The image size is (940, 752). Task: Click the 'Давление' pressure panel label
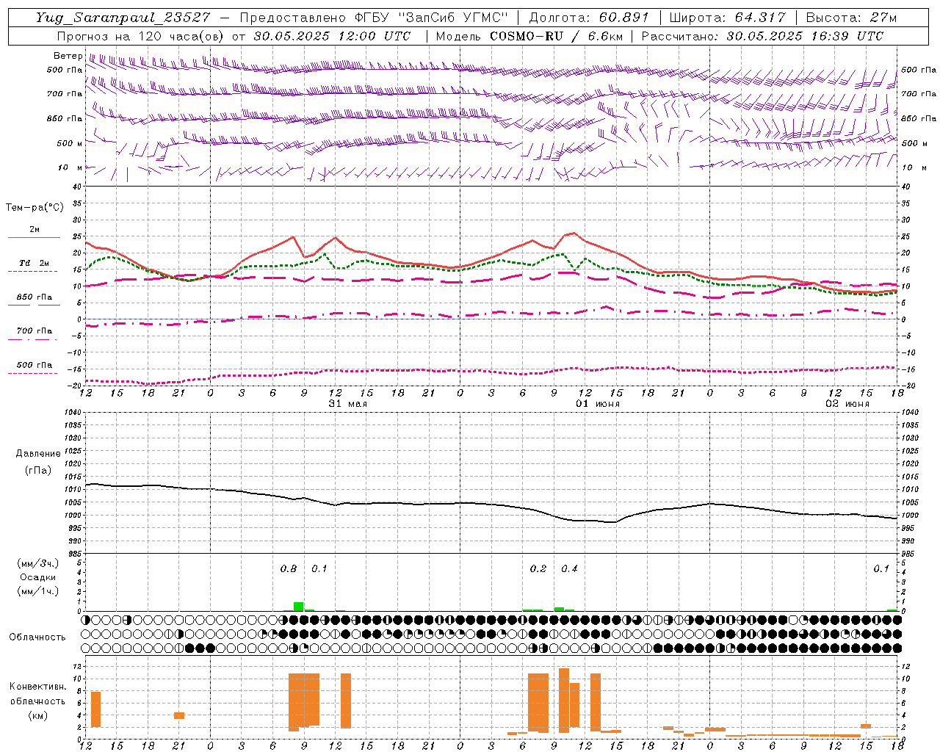pyautogui.click(x=38, y=454)
